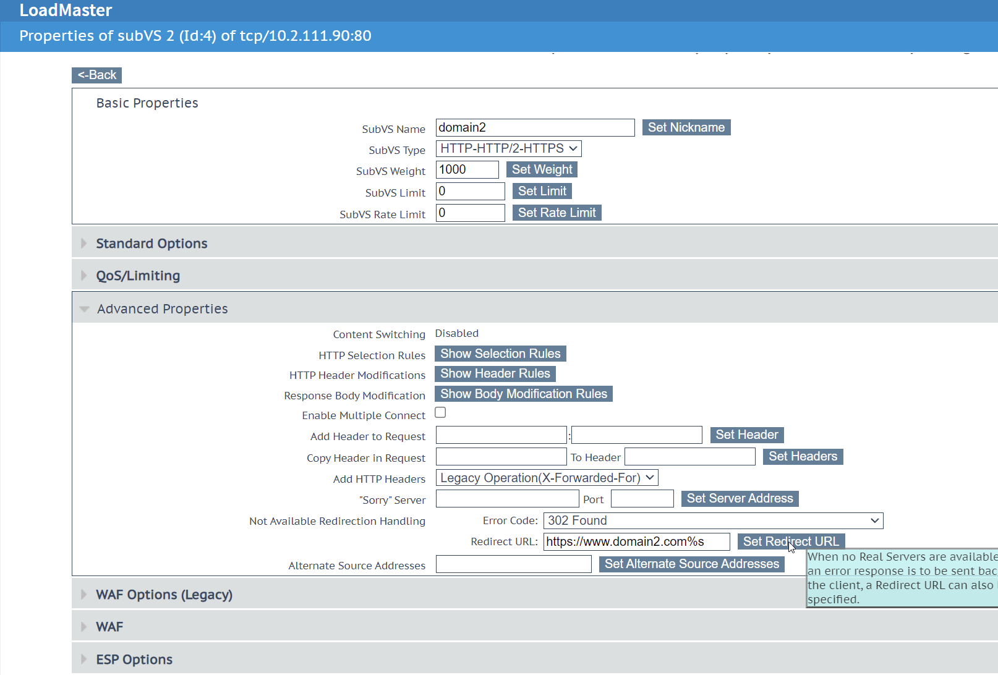Click the Set Nickname button
The image size is (998, 675).
click(686, 127)
